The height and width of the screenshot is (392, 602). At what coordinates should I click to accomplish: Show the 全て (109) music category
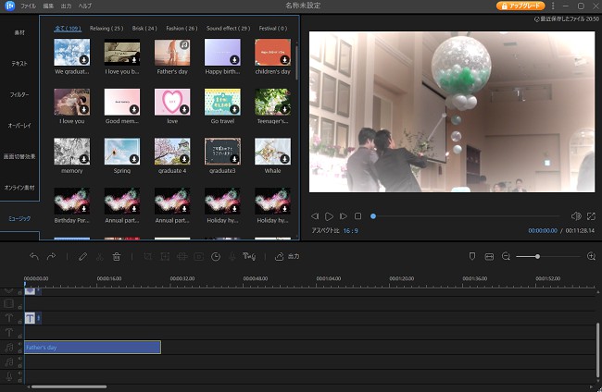(68, 29)
